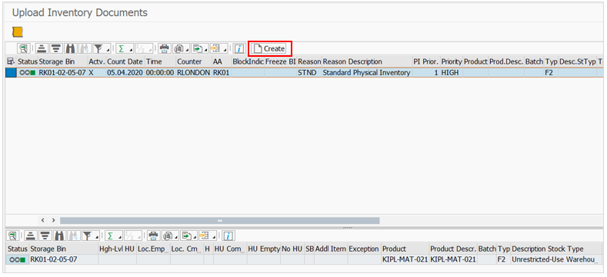
Task: Open Choose Layout dropdown in upper toolbar
Action: pyautogui.click(x=218, y=48)
